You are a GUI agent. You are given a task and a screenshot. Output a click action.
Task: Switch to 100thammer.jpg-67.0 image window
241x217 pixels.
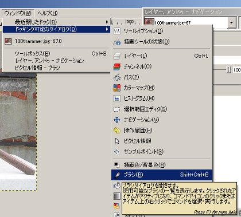(x=57, y=41)
